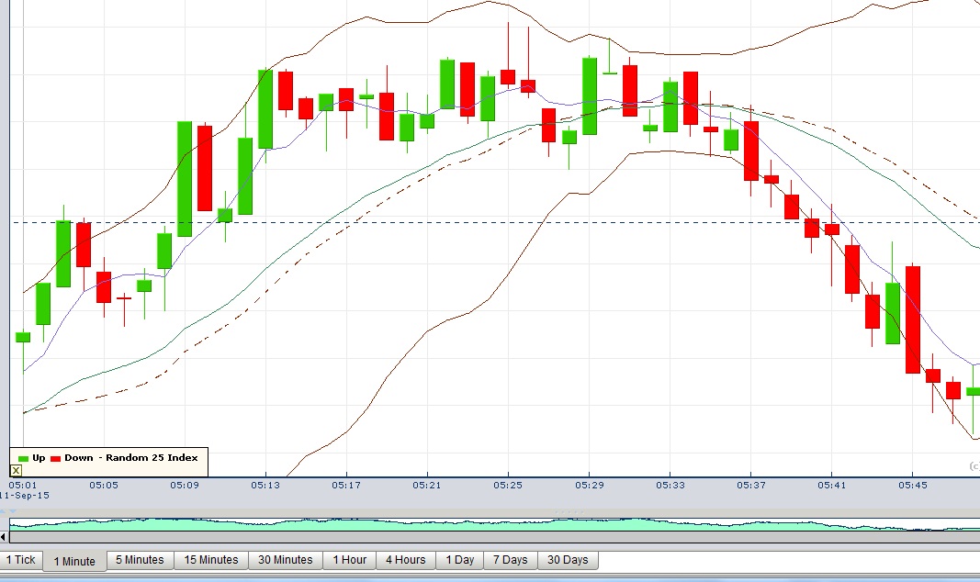Click the Random 25 Index legend label

click(152, 458)
